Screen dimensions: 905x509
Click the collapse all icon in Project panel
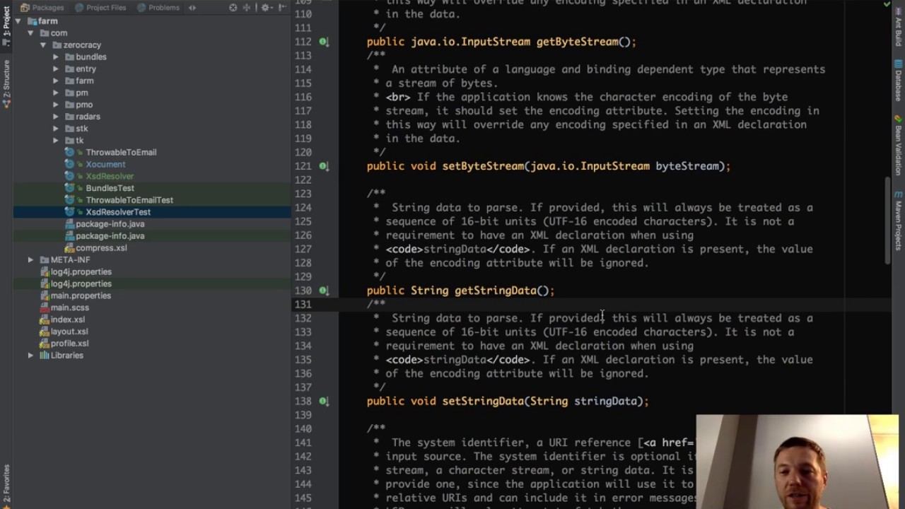pyautogui.click(x=247, y=7)
